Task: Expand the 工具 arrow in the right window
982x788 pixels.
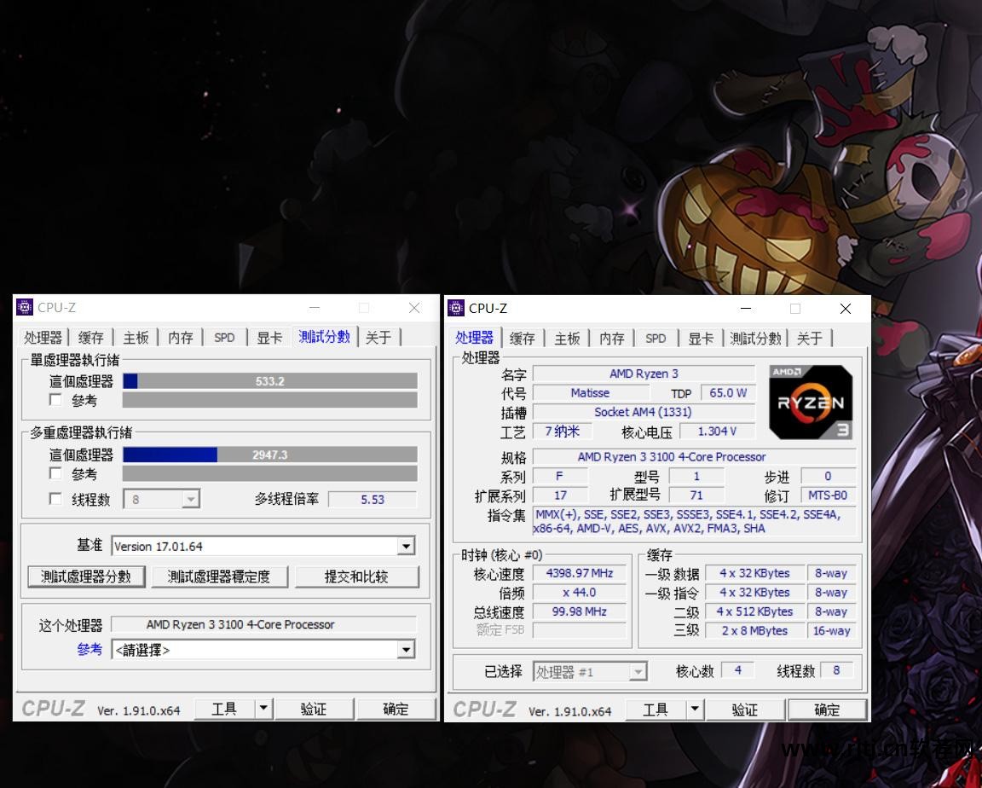Action: (x=695, y=709)
